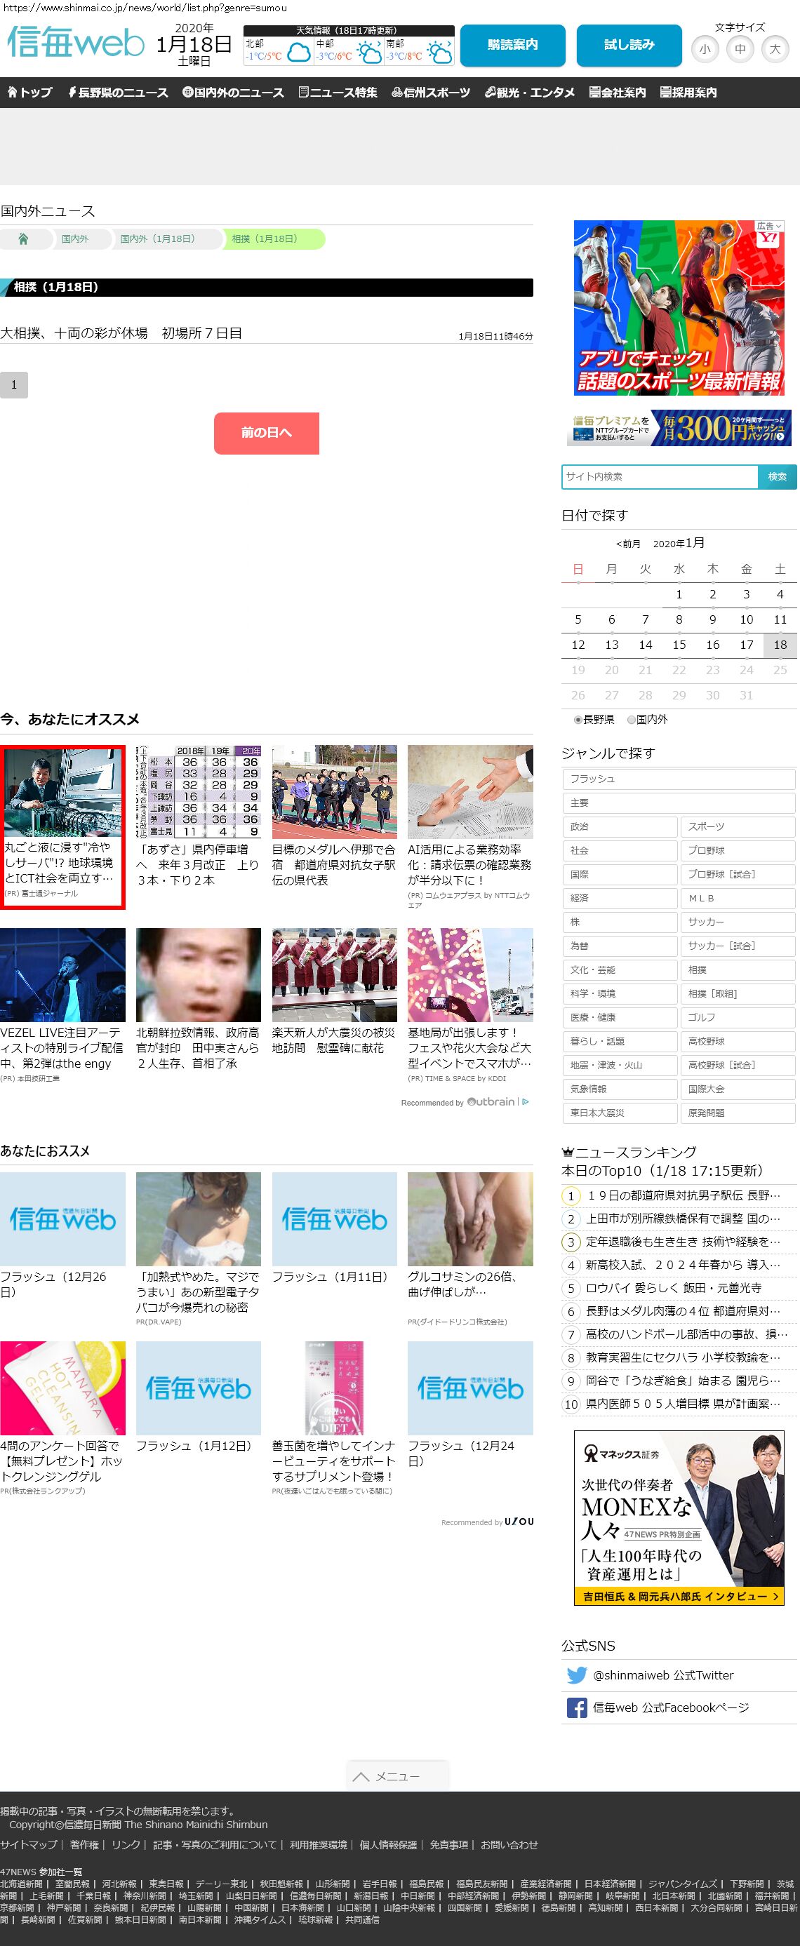Open genre 政治
This screenshot has height=1946, width=800.
(x=620, y=826)
